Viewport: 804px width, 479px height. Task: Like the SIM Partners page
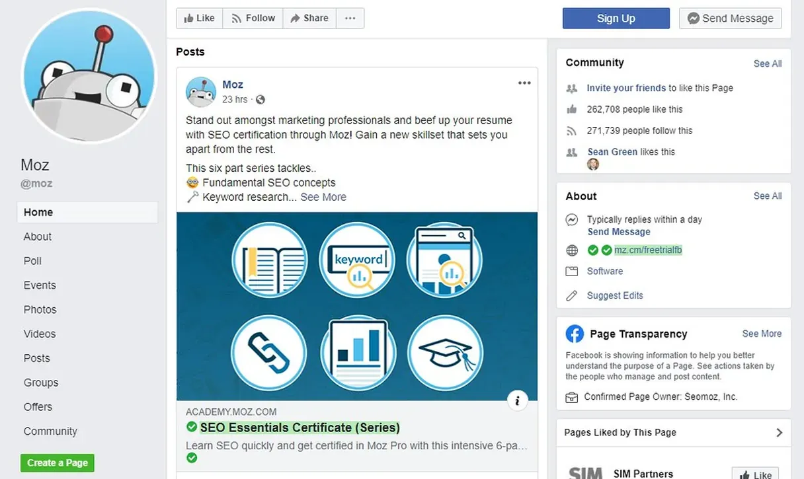pyautogui.click(x=755, y=474)
